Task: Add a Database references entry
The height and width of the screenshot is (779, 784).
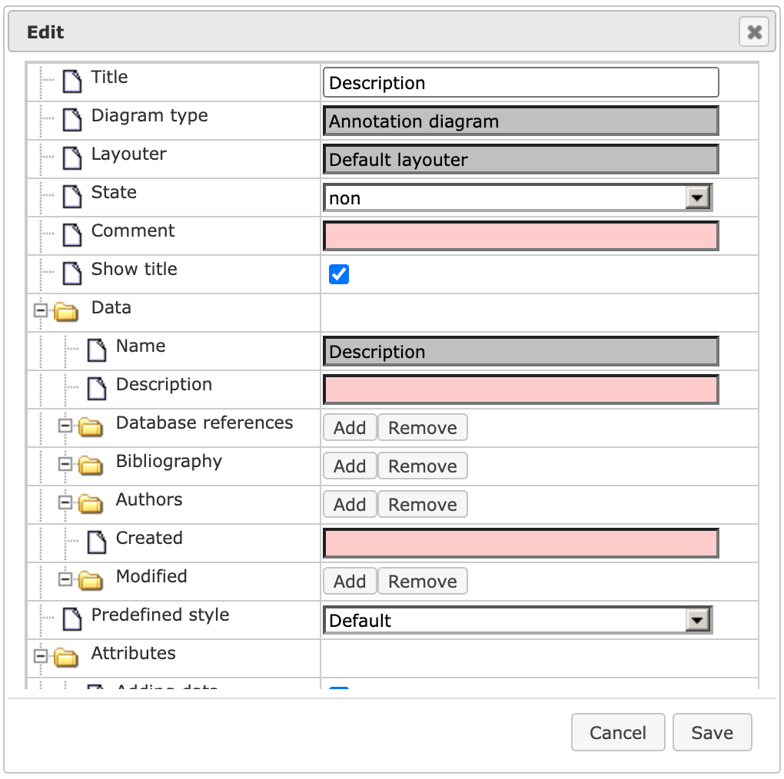Action: (350, 427)
